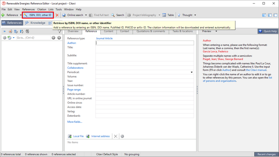The width and height of the screenshot is (279, 157).
Task: Open the References workspace
Action: point(12,23)
